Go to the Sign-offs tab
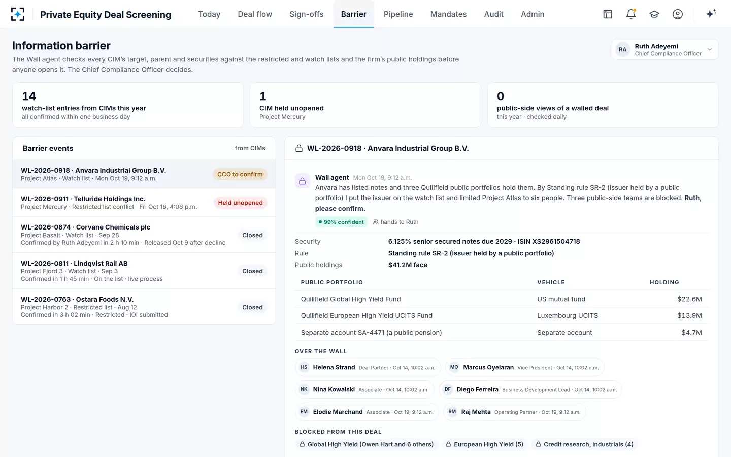Screen dimensions: 731x457 [307, 14]
